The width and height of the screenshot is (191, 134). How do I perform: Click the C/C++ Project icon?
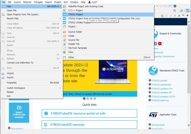pyautogui.click(x=65, y=10)
